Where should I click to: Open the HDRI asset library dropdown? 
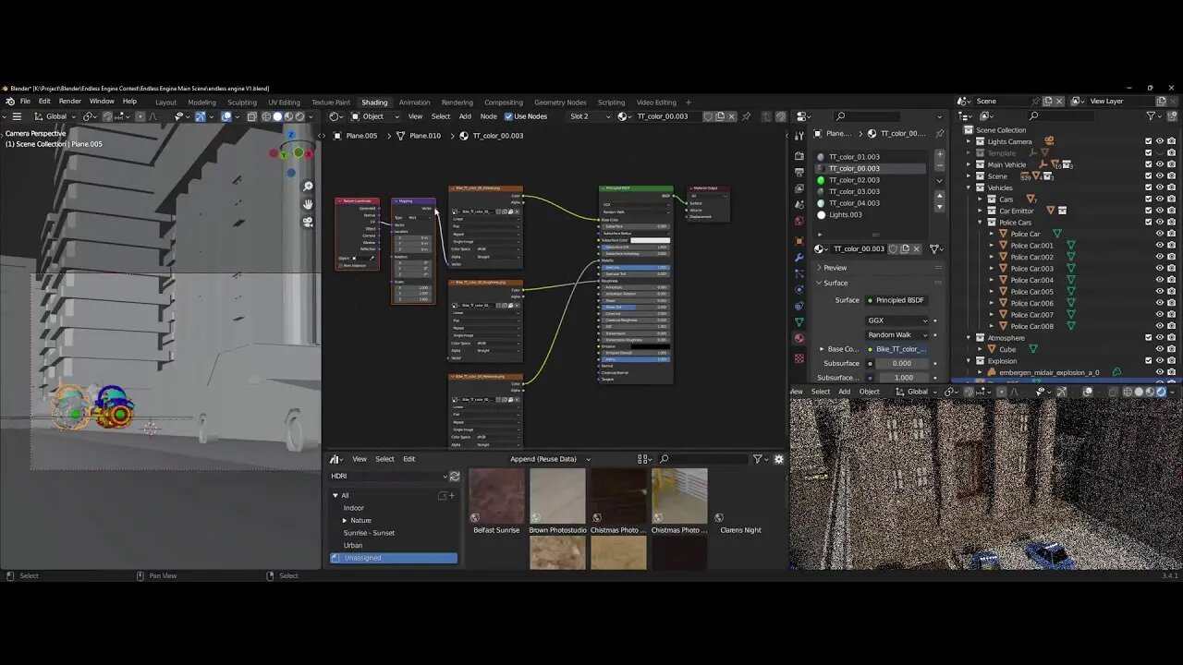(x=388, y=477)
